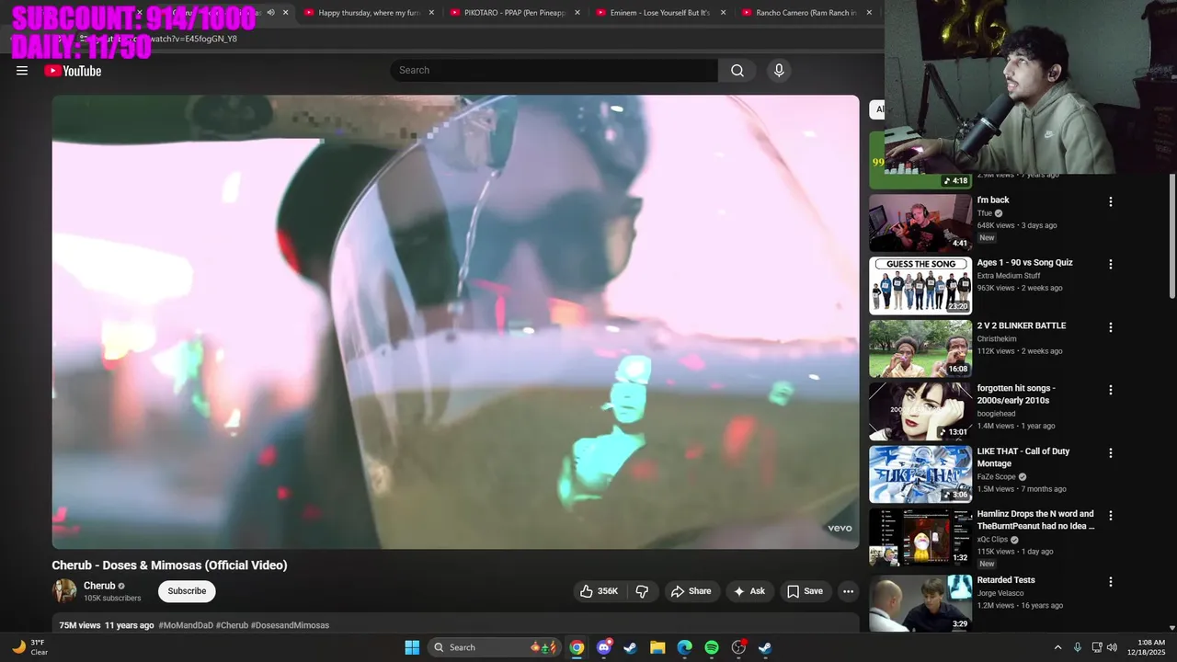Close the Happy thursday tab

coord(431,13)
